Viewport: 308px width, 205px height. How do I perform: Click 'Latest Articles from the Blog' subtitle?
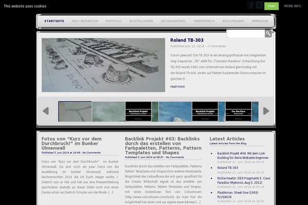point(228,143)
